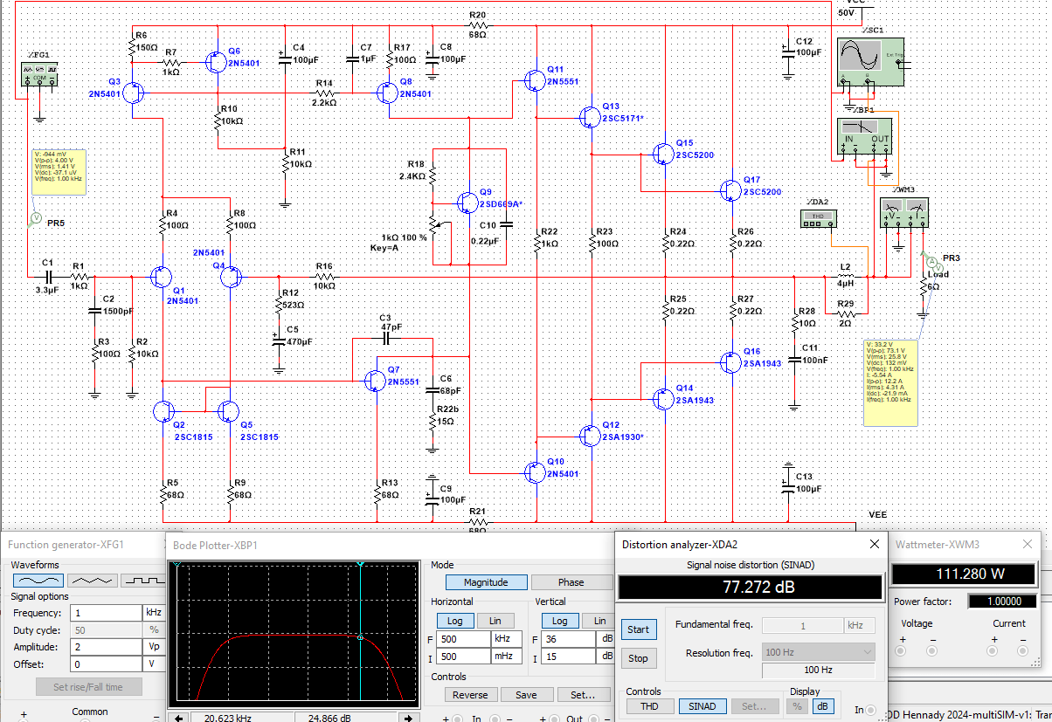Set Vertical axis to Lin scale
The image size is (1052, 722).
click(x=599, y=621)
